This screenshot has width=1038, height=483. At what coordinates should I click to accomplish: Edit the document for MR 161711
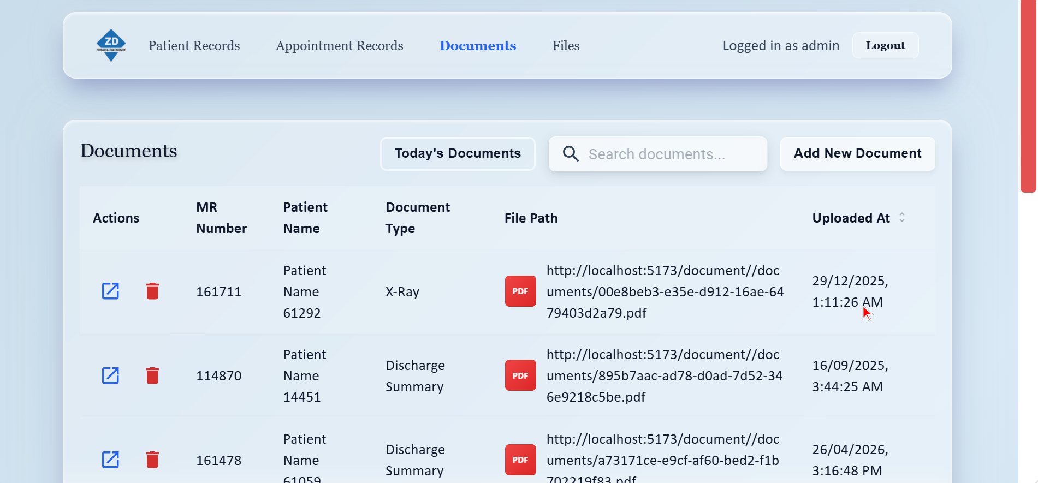coord(110,291)
